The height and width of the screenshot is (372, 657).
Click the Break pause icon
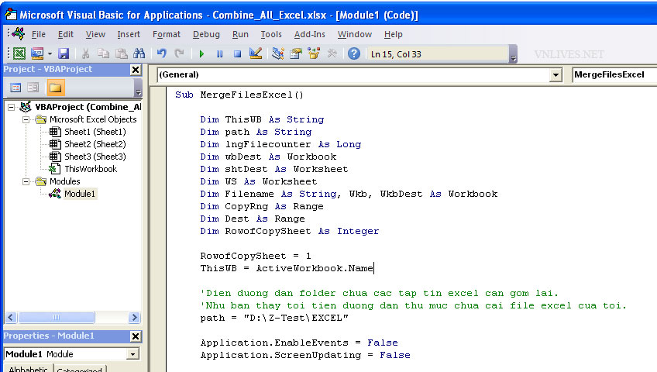click(x=219, y=53)
